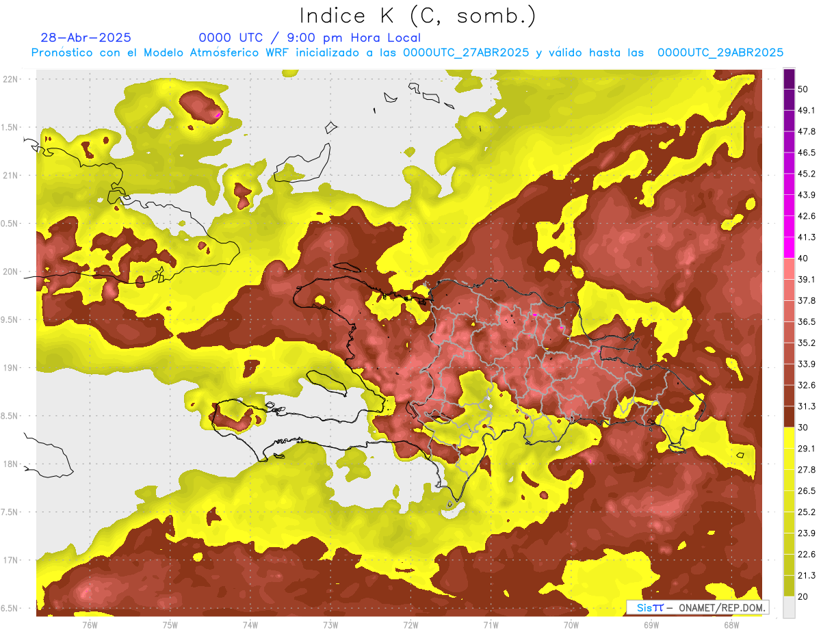Click the legend value '37.8'
The width and height of the screenshot is (821, 634).
807,301
